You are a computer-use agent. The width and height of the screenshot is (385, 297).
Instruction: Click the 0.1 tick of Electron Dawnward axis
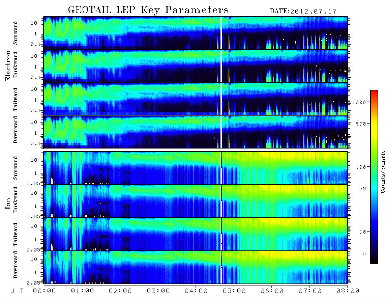[36, 143]
